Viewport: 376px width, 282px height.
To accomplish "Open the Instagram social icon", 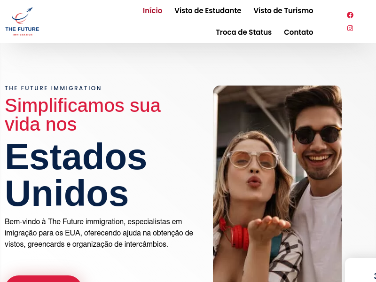I will coord(350,28).
